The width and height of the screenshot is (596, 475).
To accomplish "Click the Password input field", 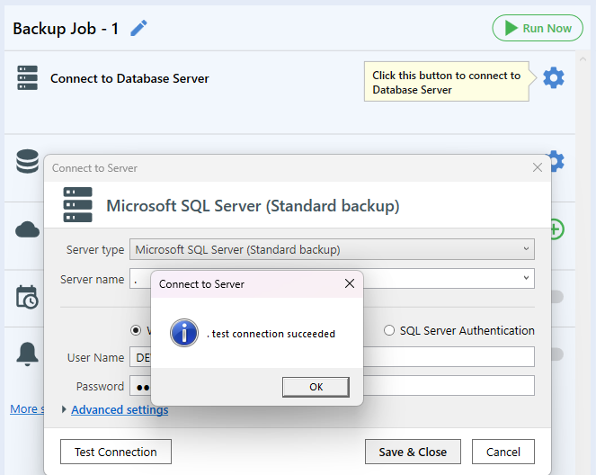I will coord(332,386).
